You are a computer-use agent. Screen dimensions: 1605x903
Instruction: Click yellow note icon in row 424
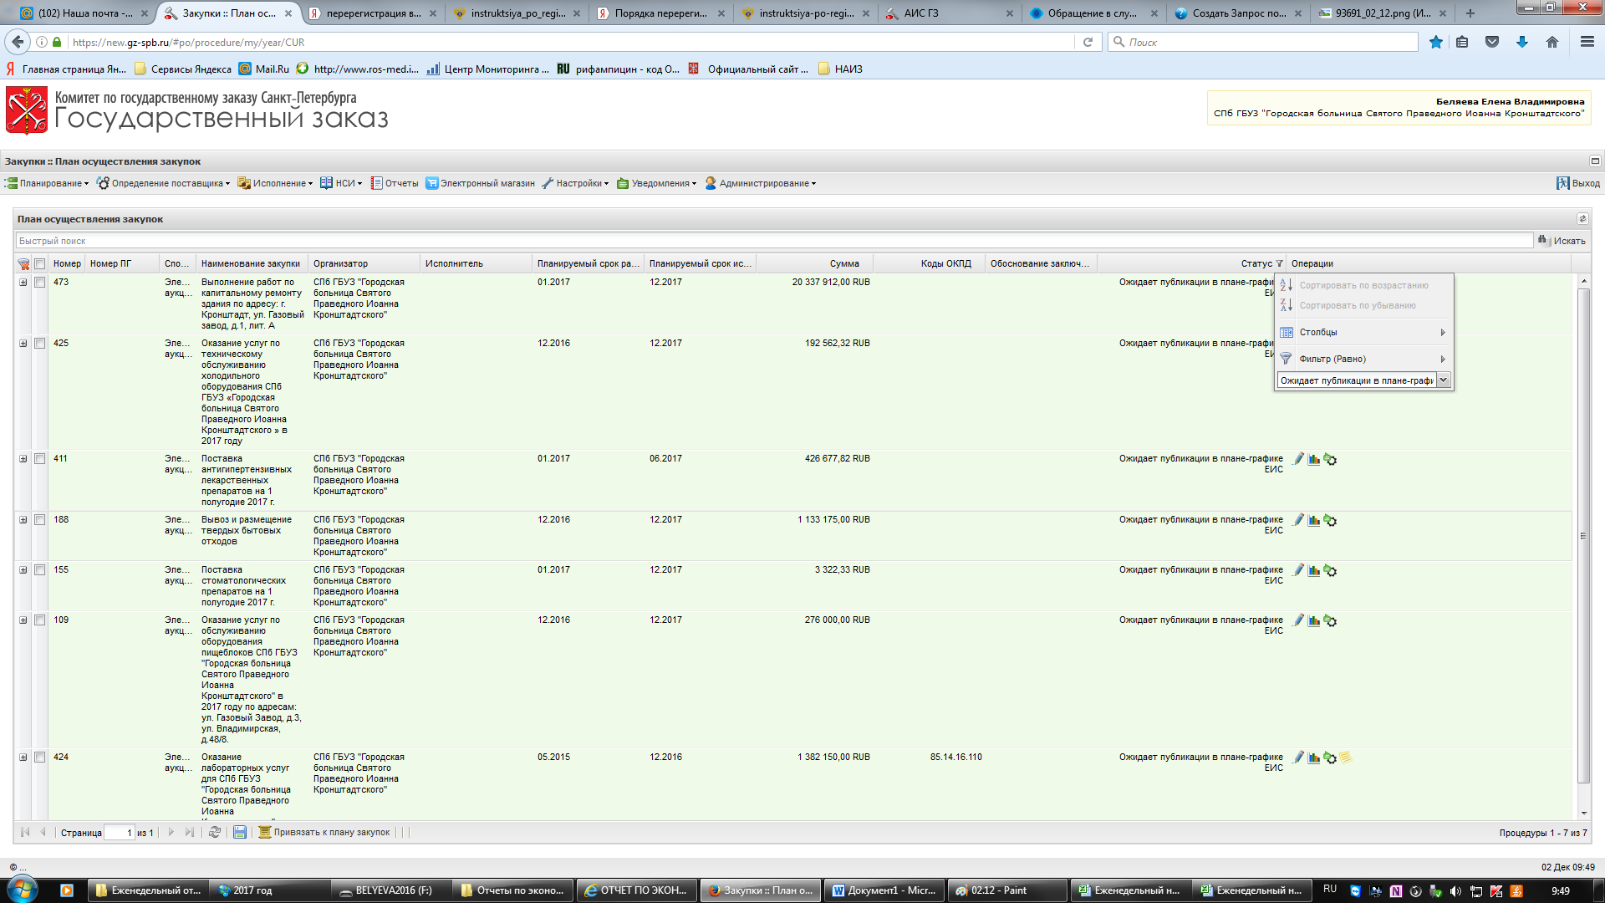coord(1346,758)
